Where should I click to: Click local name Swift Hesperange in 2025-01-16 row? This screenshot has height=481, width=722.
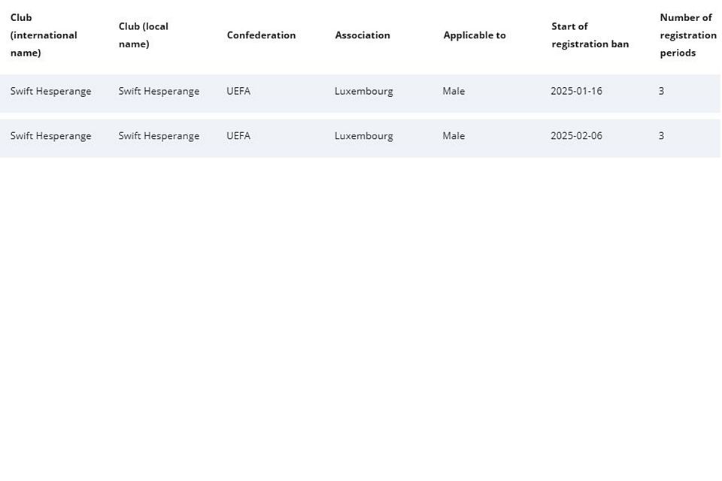click(159, 91)
